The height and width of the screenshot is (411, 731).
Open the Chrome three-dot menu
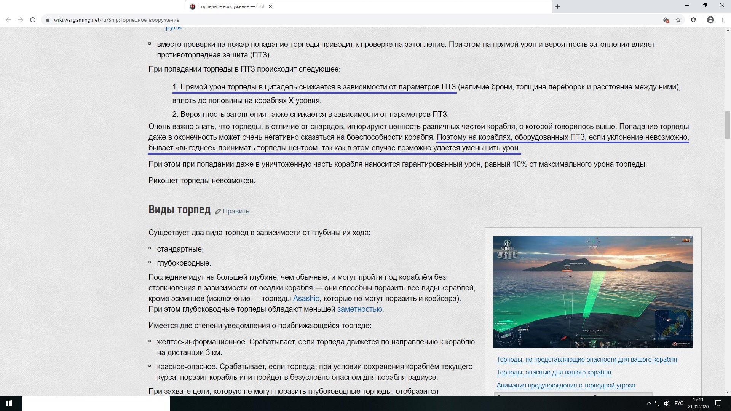723,20
